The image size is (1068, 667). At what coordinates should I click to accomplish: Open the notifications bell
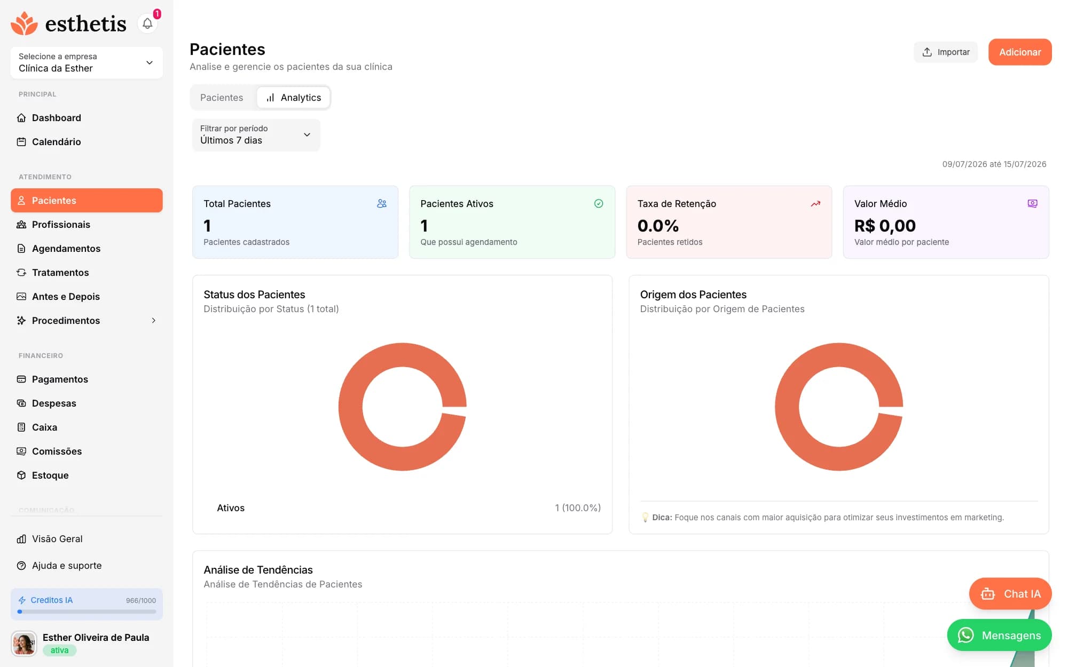click(x=147, y=23)
